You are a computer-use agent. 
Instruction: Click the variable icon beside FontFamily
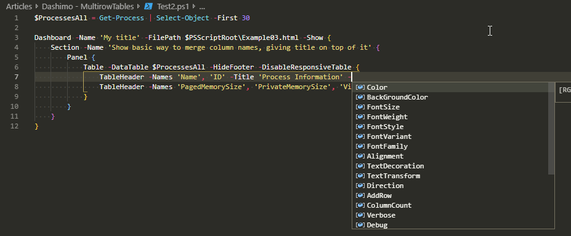point(360,146)
